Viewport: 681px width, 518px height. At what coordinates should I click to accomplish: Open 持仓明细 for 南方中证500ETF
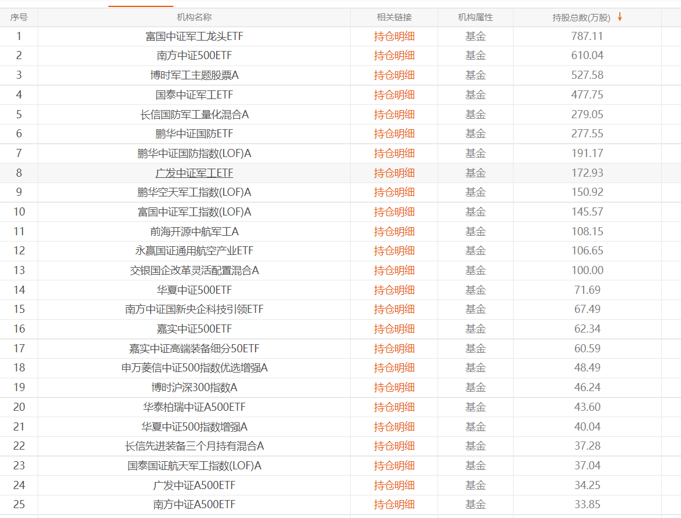(x=394, y=56)
